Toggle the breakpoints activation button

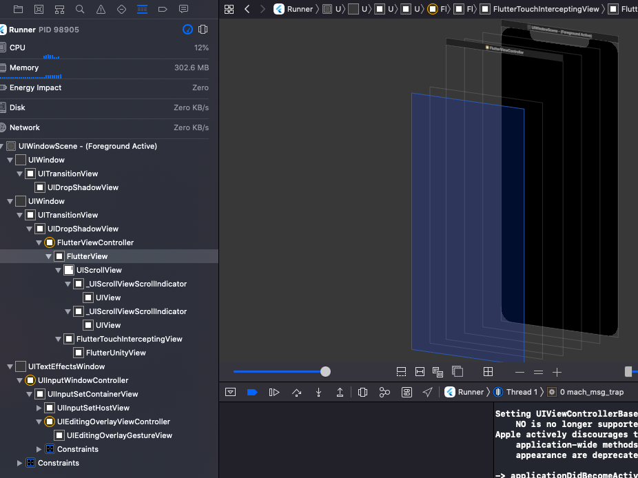[252, 392]
